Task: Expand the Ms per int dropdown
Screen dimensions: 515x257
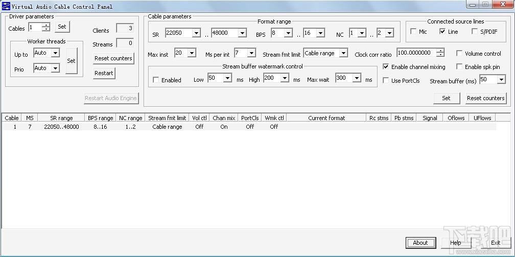Action: (251, 53)
